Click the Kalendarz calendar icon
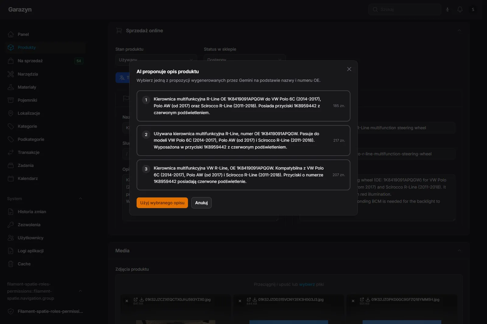The height and width of the screenshot is (324, 487). 11,178
